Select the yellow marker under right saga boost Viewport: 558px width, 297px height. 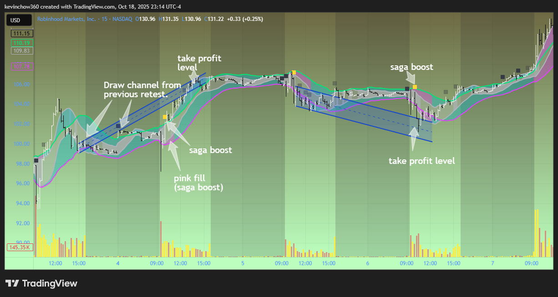click(x=415, y=86)
